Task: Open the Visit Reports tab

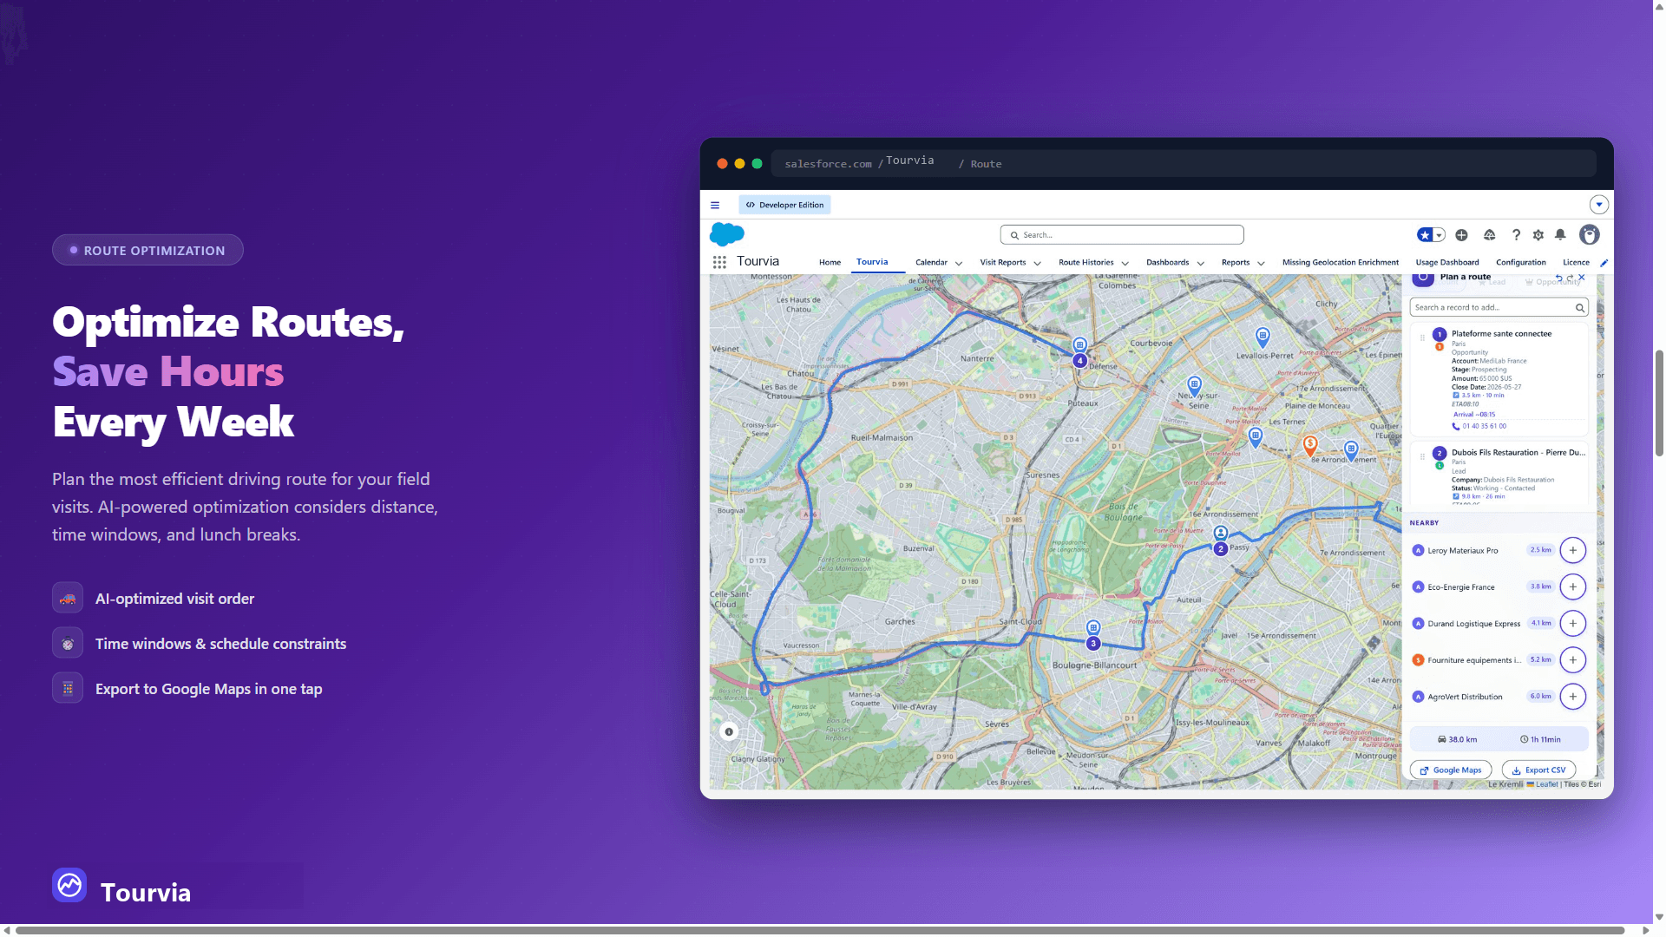Action: coord(1002,263)
